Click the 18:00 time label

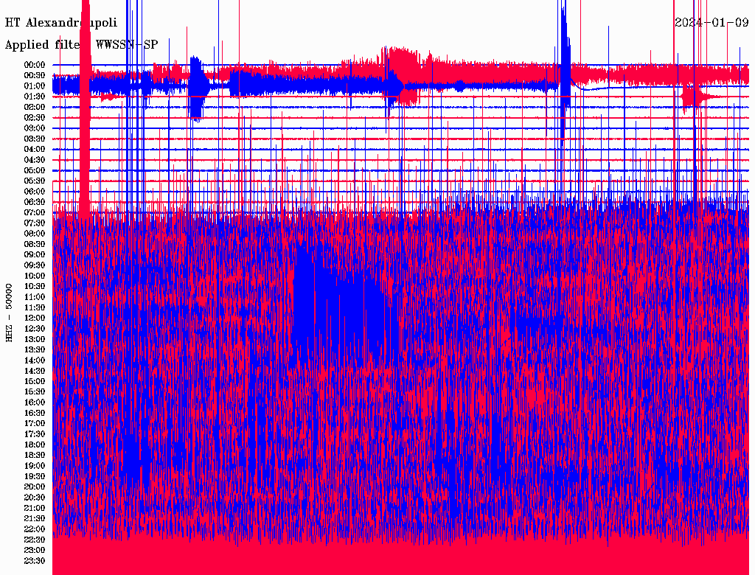tap(35, 445)
